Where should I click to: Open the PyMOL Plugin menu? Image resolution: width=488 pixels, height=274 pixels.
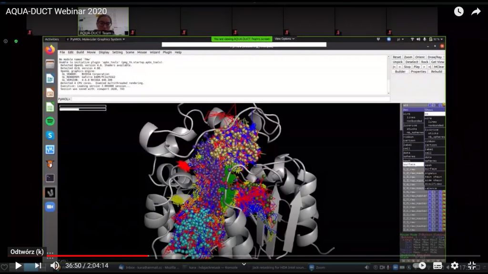pos(167,52)
